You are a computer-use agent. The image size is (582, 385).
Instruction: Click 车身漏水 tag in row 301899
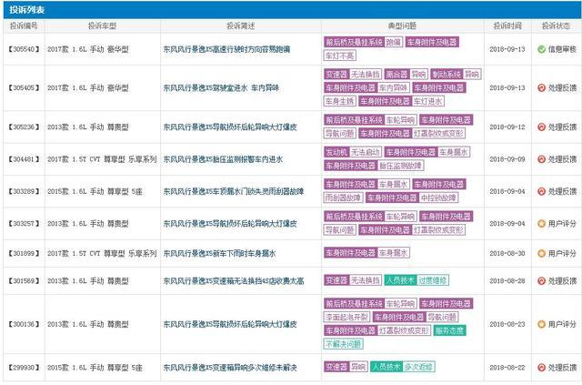393,253
